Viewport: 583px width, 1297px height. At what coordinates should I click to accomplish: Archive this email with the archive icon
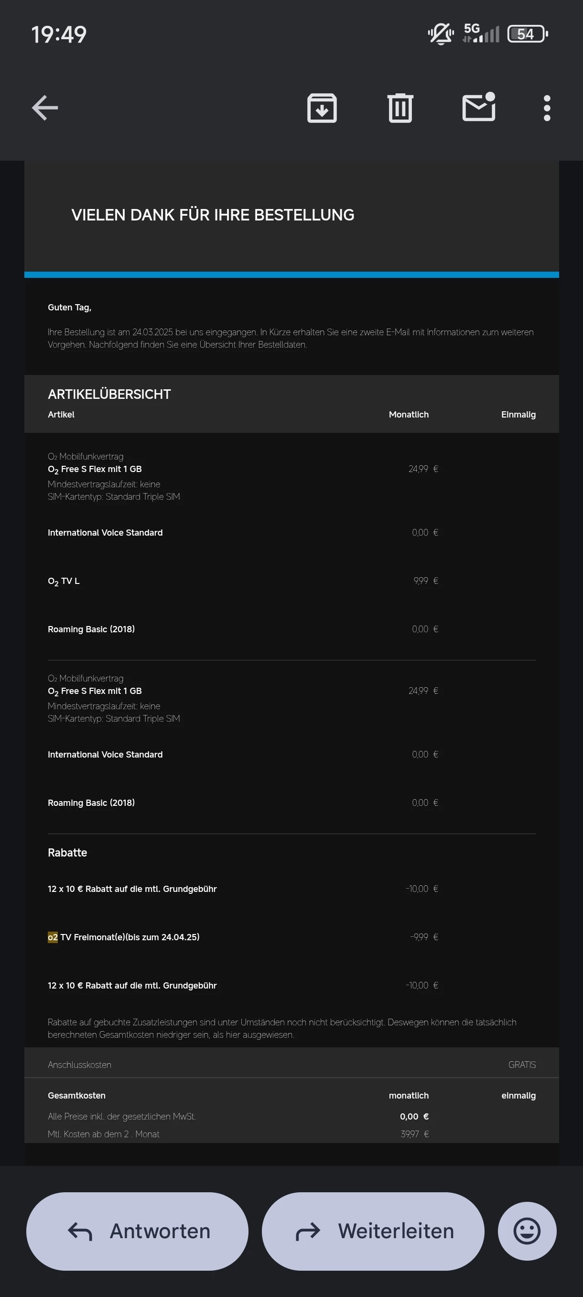[x=322, y=108]
